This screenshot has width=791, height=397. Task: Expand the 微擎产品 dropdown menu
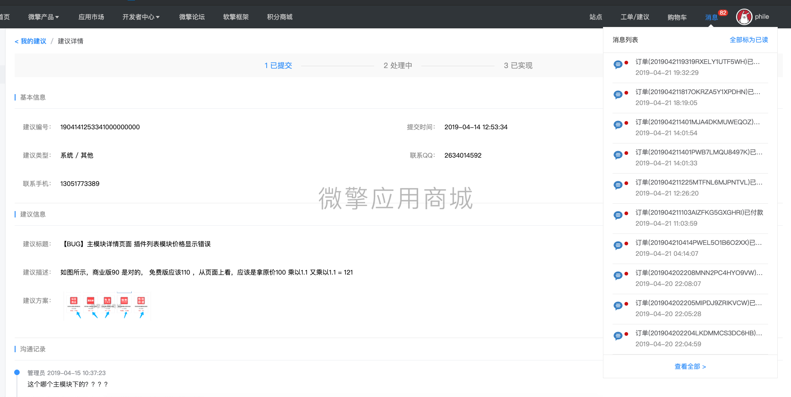43,17
